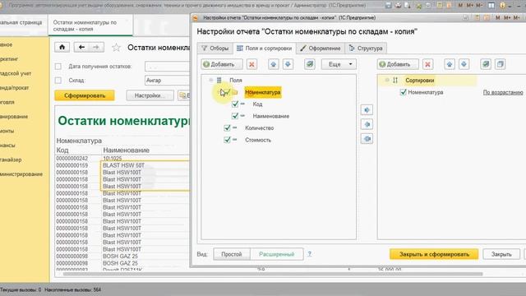Click horizontal scrollbar under report table
The height and width of the screenshot is (296, 526).
coord(273,274)
